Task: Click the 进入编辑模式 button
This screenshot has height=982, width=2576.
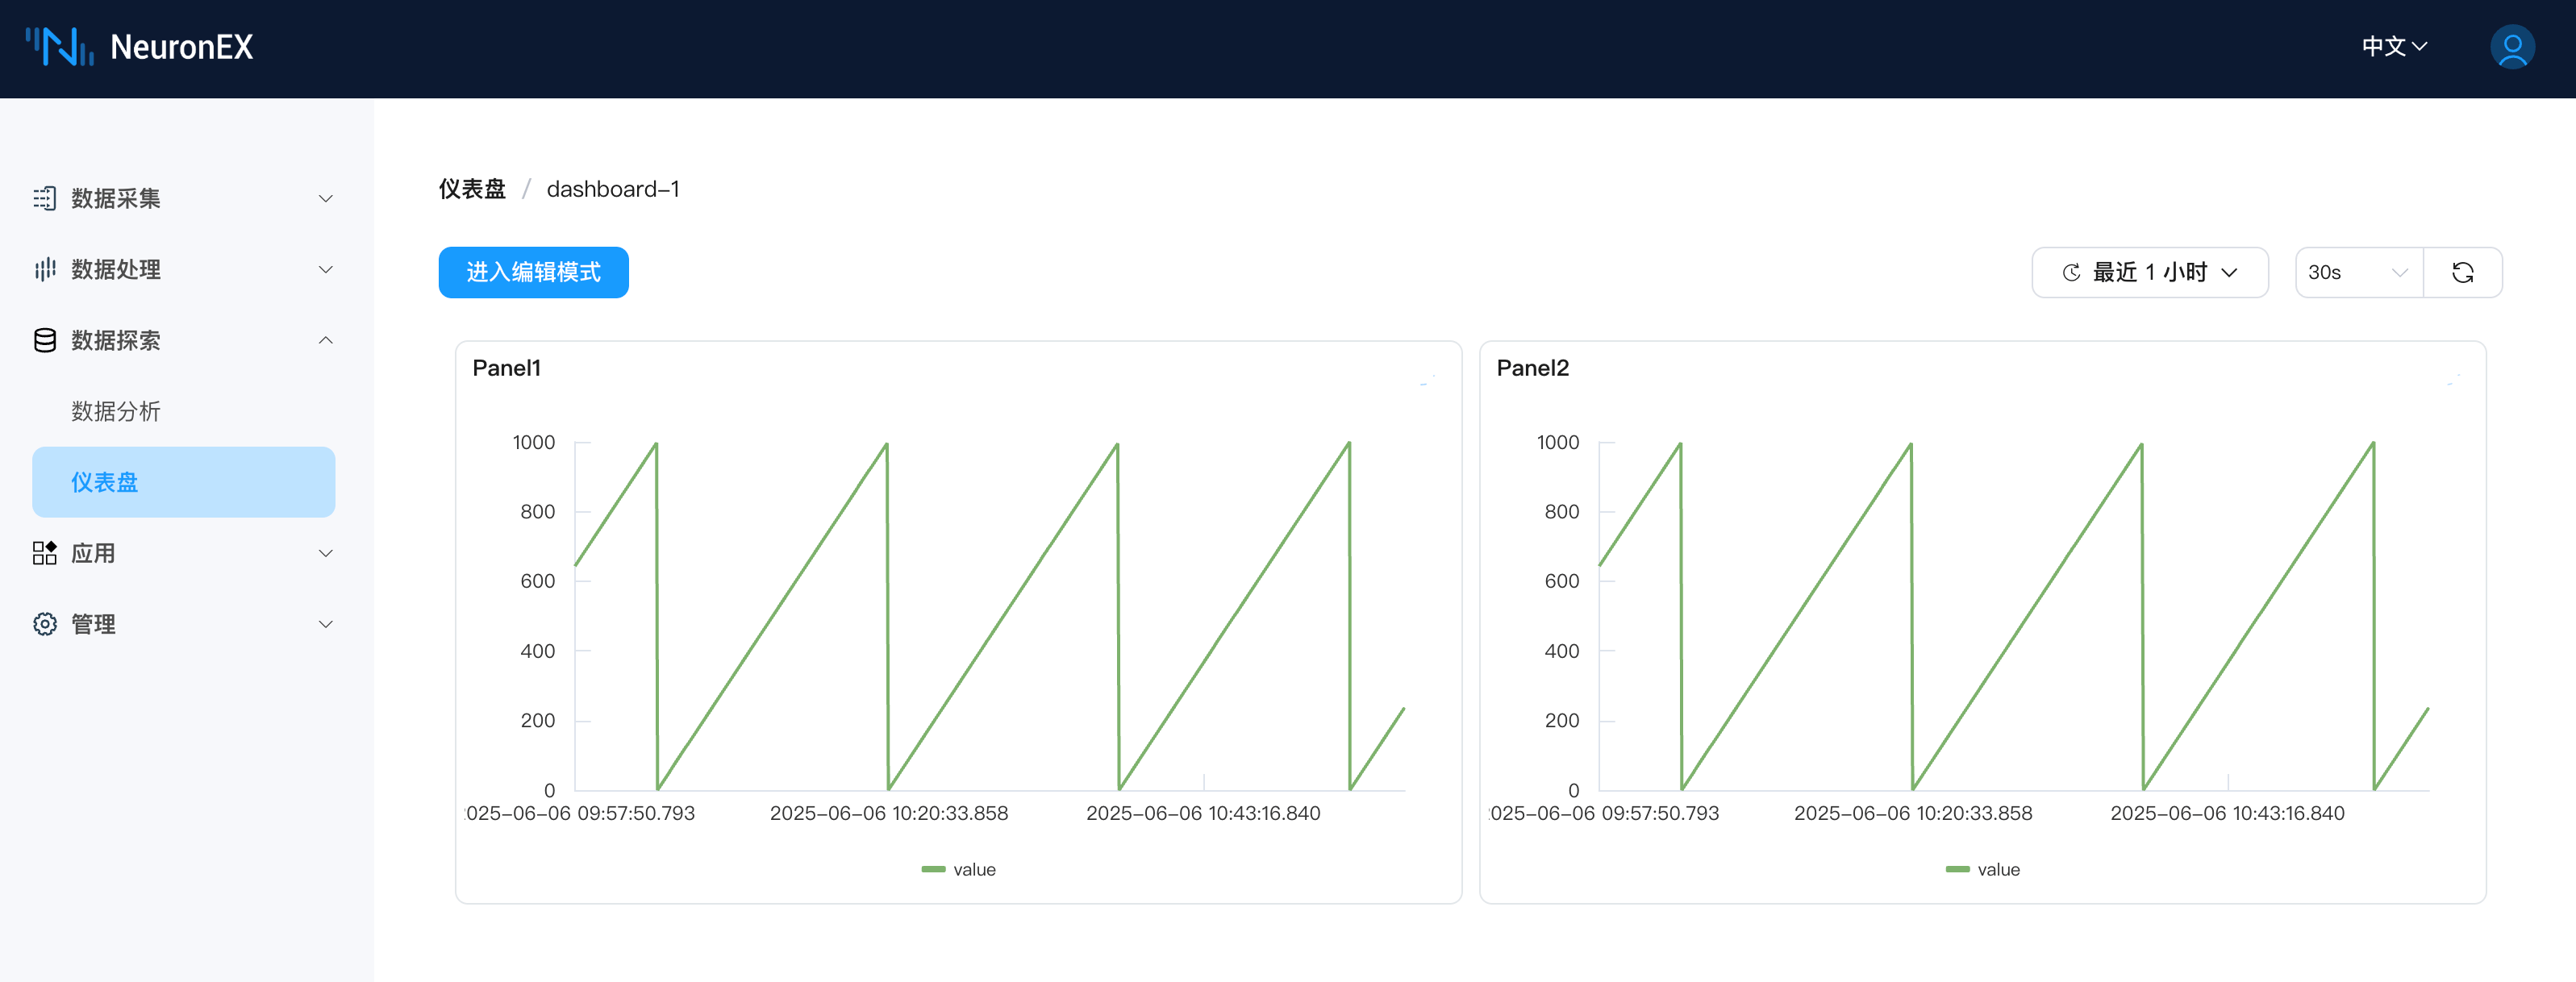Action: tap(533, 272)
